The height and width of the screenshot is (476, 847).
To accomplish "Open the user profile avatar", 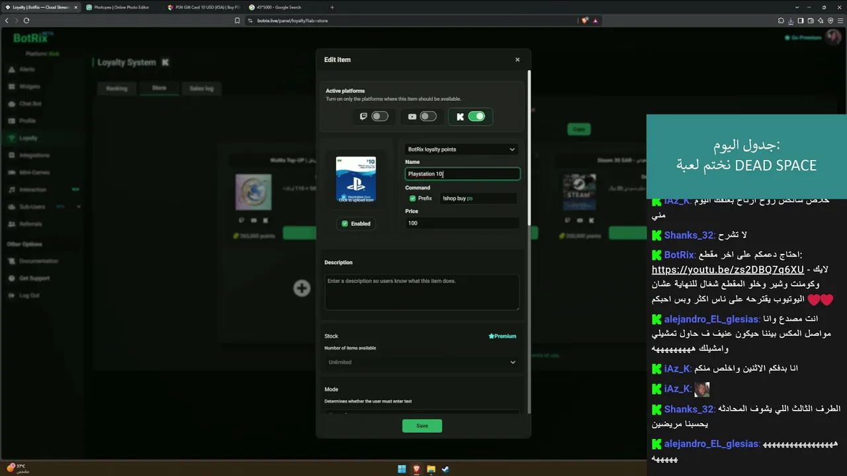I will 833,37.
